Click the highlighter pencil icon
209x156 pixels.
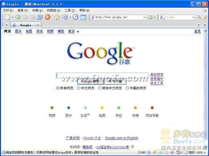[x=205, y=17]
